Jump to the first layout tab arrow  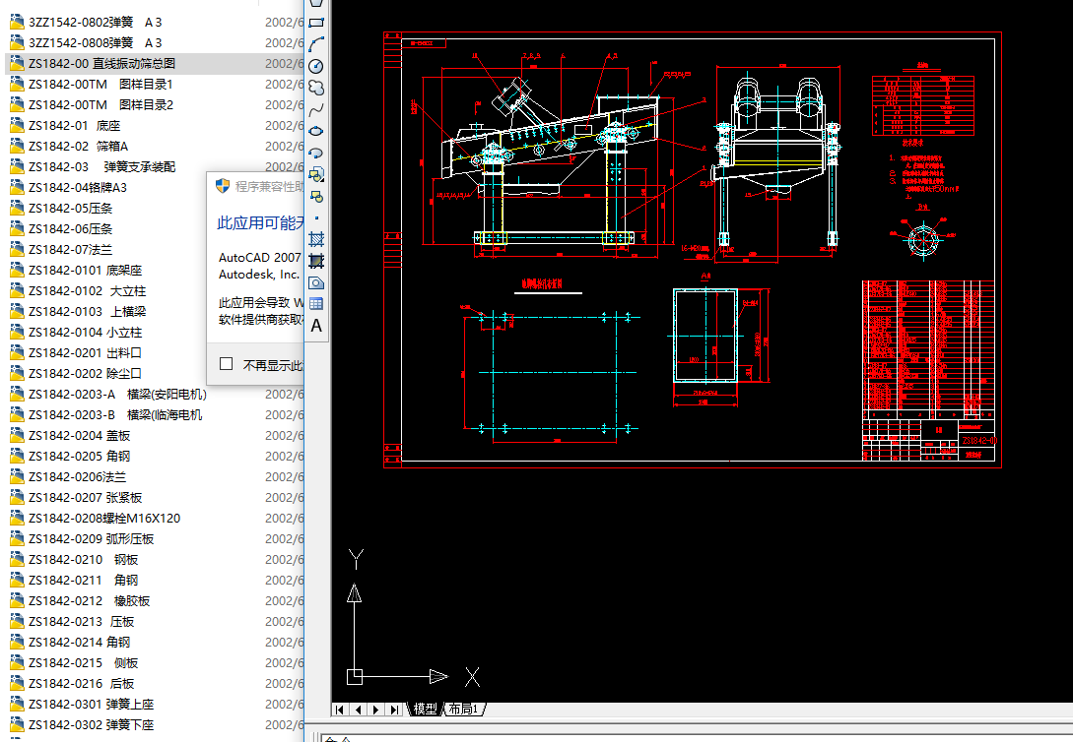pos(341,709)
